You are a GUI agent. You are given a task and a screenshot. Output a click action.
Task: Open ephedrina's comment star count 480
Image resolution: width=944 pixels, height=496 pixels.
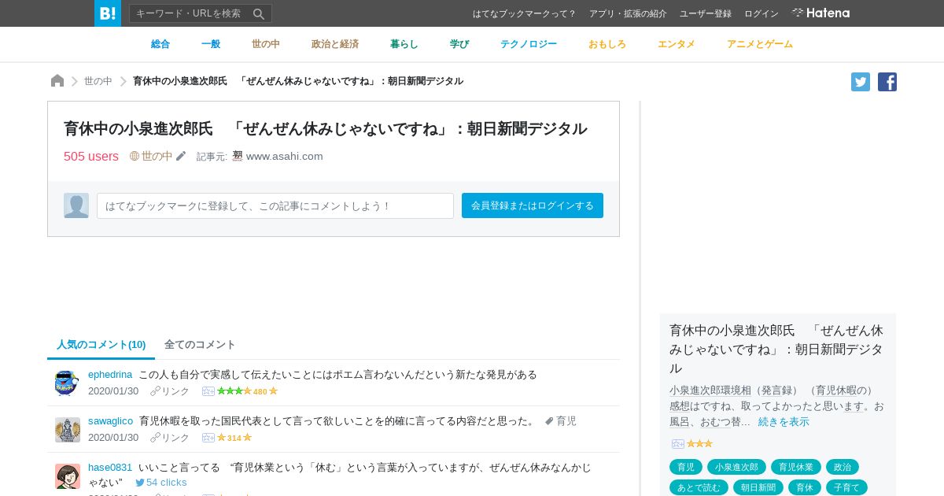[260, 391]
